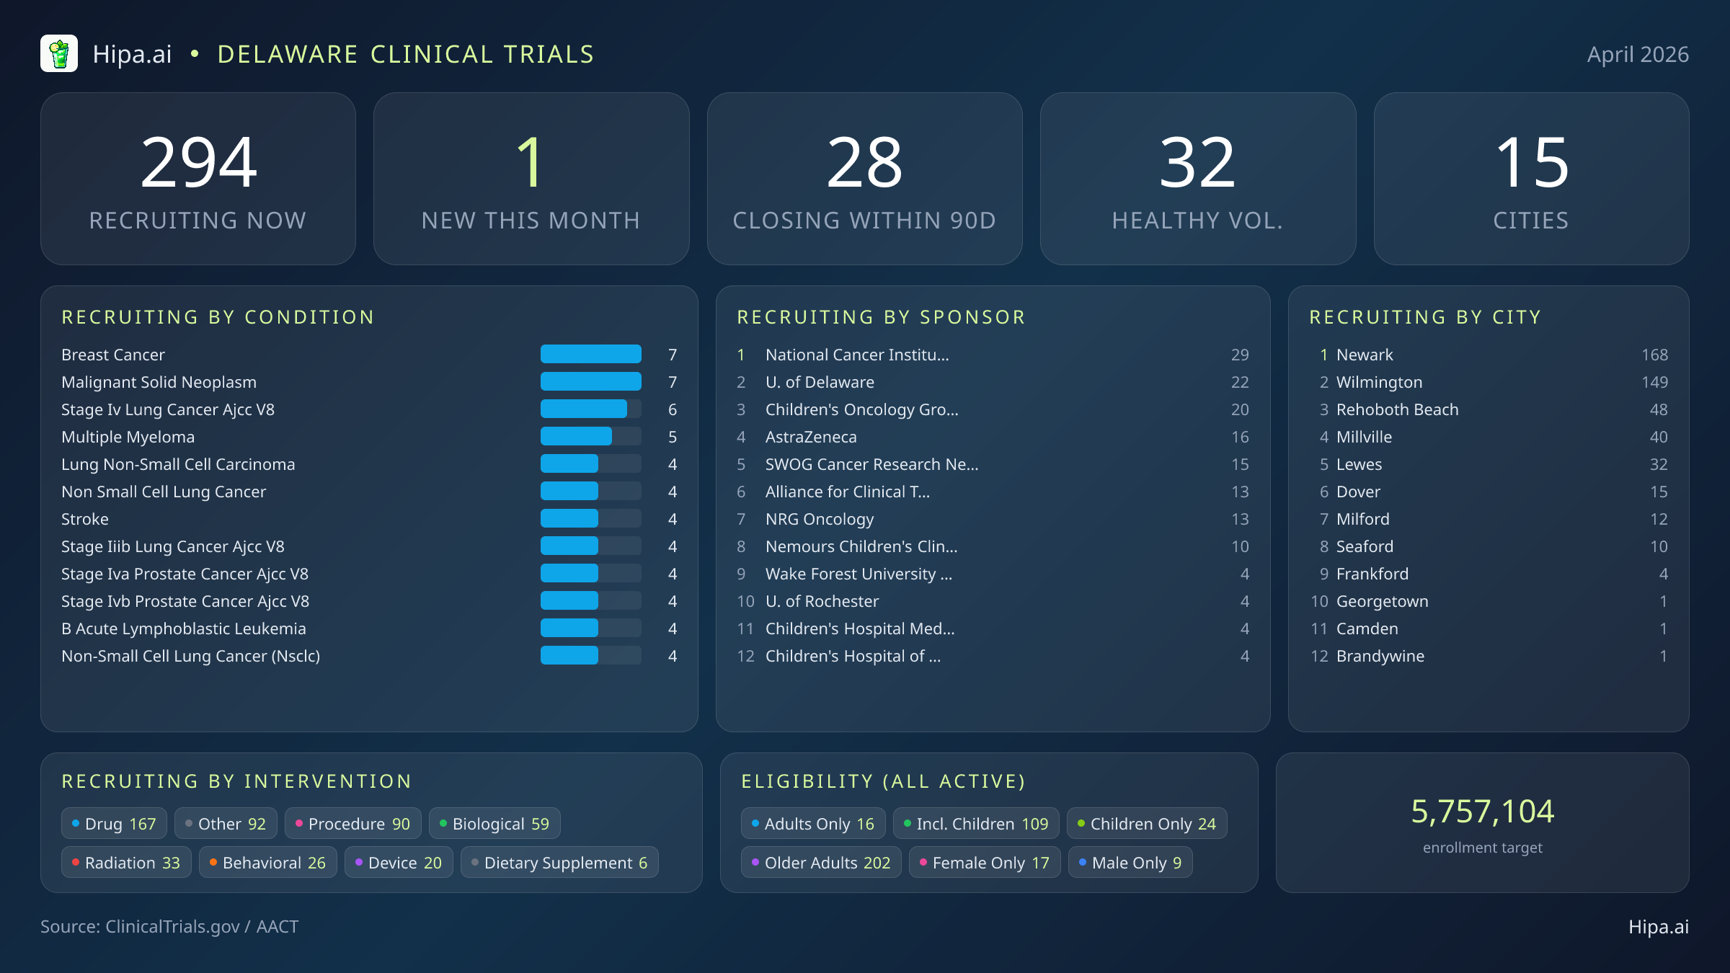1730x973 pixels.
Task: Click the 5,757,104 enrollment target figure
Action: [1483, 812]
